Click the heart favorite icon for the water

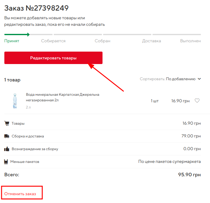[197, 101]
